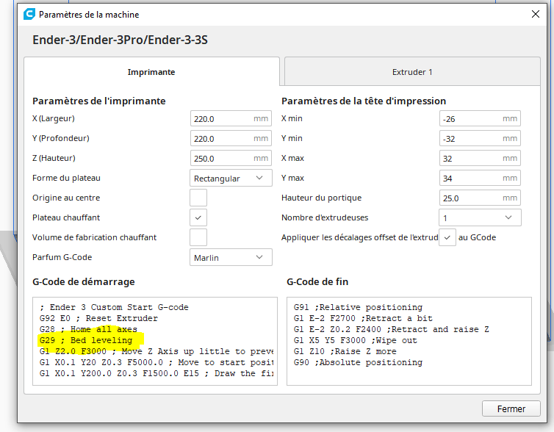The height and width of the screenshot is (432, 554).
Task: Toggle Appliquer les décalages offset checkbox
Action: pyautogui.click(x=447, y=237)
